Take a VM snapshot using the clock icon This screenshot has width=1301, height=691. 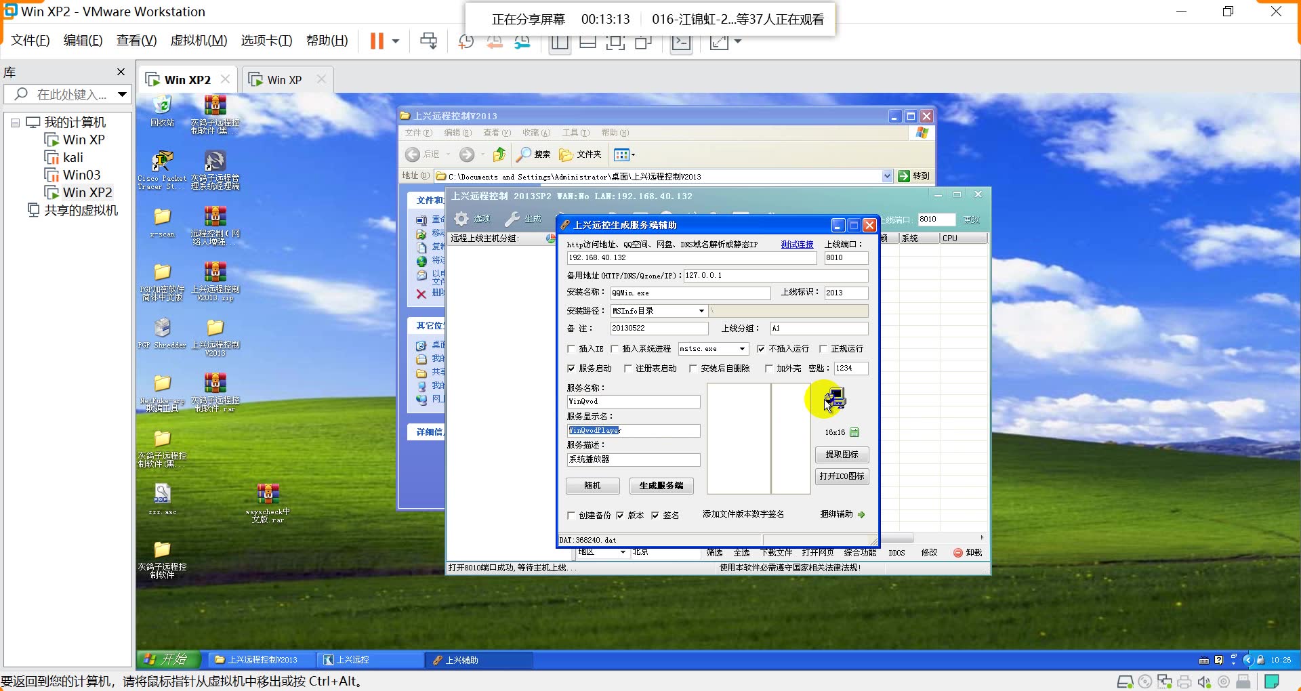pos(466,41)
